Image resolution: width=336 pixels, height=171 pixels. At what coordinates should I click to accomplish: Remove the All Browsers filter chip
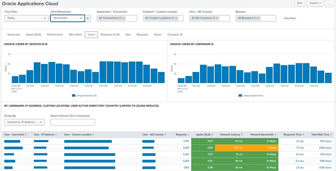click(258, 18)
